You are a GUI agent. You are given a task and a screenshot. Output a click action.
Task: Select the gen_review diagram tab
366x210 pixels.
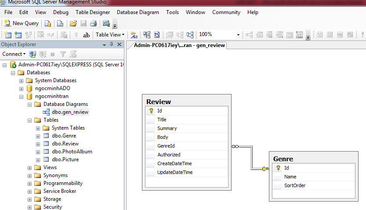tap(179, 45)
